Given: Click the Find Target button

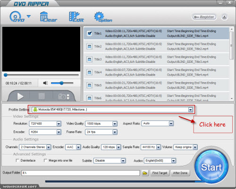Looking at the screenshot, I should [x=160, y=173].
